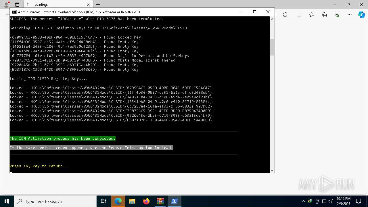The height and width of the screenshot is (207, 368).
Task: Open the Copilot sidebar icon
Action: (361, 15)
